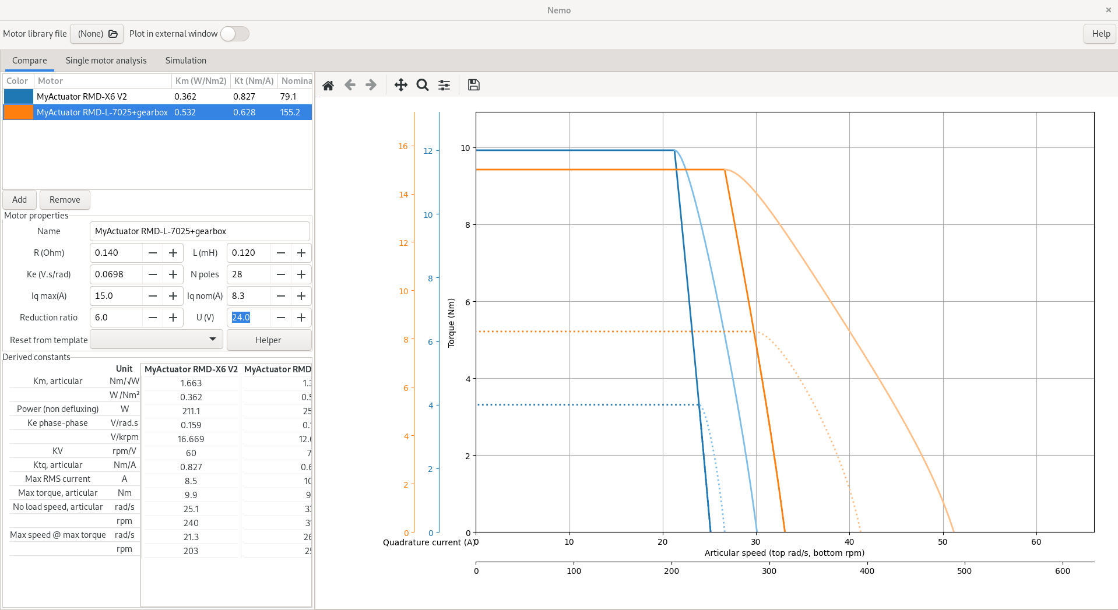
Task: Save the figure with floppy icon
Action: 474,85
